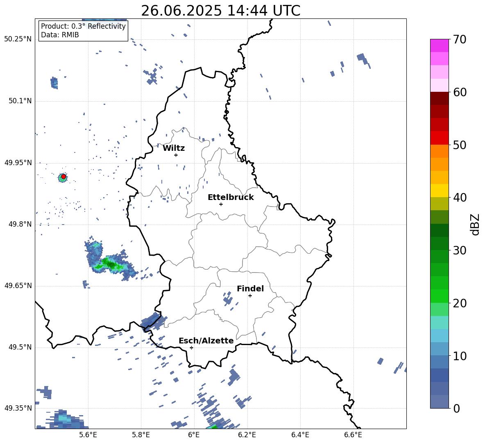Image resolution: width=485 pixels, height=443 pixels.
Task: Click the 6.4°E longitude label
Action: click(300, 435)
